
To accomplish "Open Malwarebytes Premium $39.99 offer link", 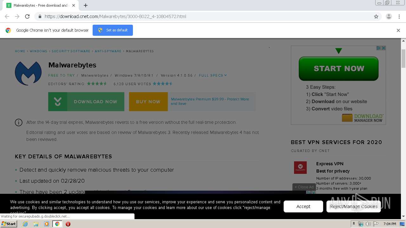I will [210, 101].
